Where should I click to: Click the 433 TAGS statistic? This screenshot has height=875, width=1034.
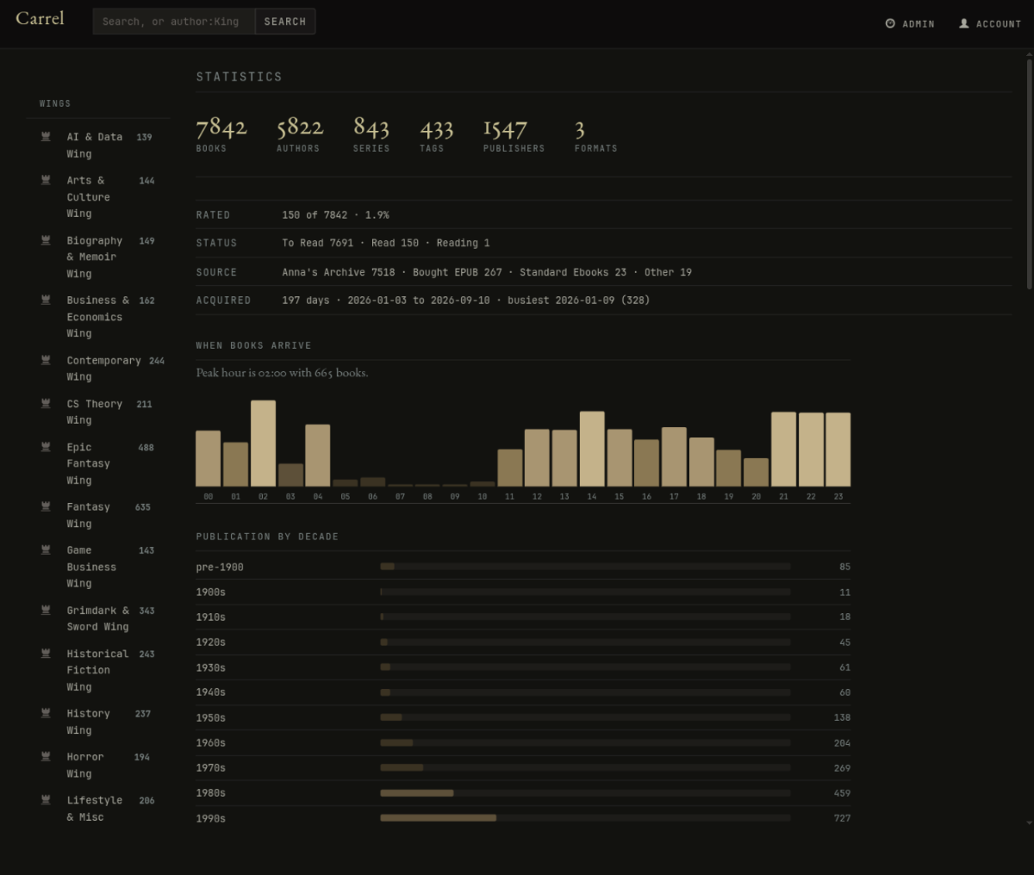[436, 134]
